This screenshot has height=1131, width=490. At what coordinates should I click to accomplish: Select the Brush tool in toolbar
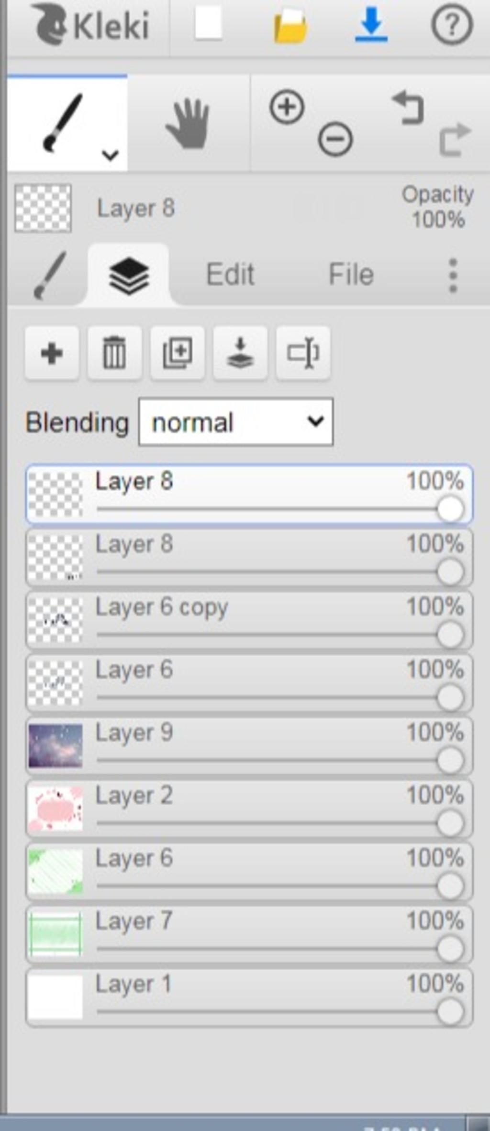click(x=62, y=123)
